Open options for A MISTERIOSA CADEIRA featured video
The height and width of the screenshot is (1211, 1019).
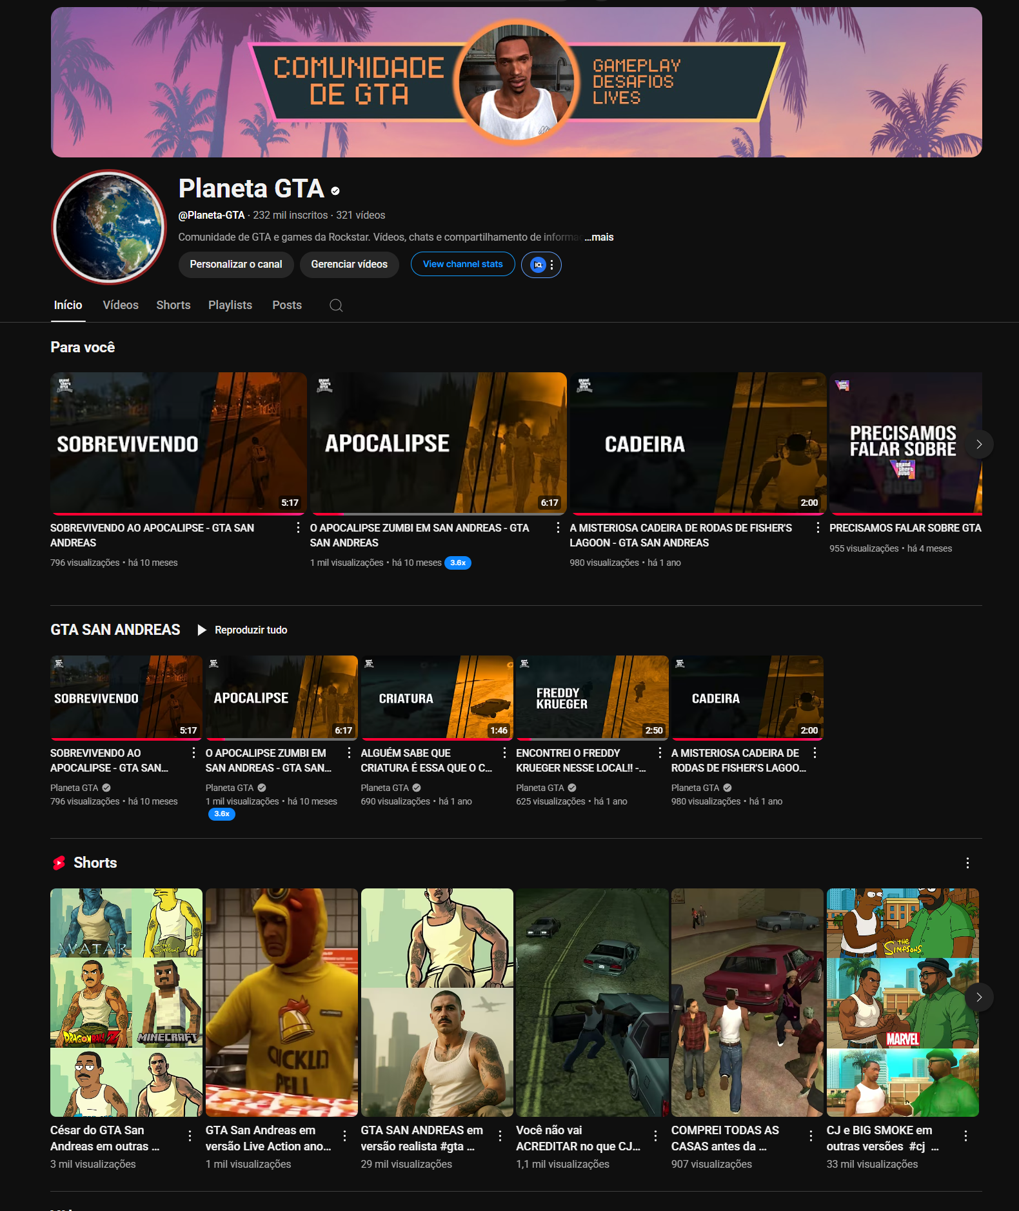tap(818, 528)
